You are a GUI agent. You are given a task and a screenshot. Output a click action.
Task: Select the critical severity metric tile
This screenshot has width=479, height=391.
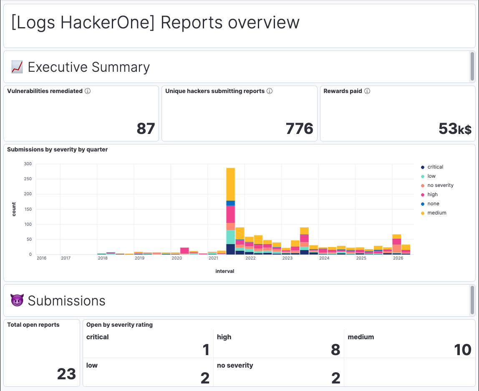coord(148,344)
